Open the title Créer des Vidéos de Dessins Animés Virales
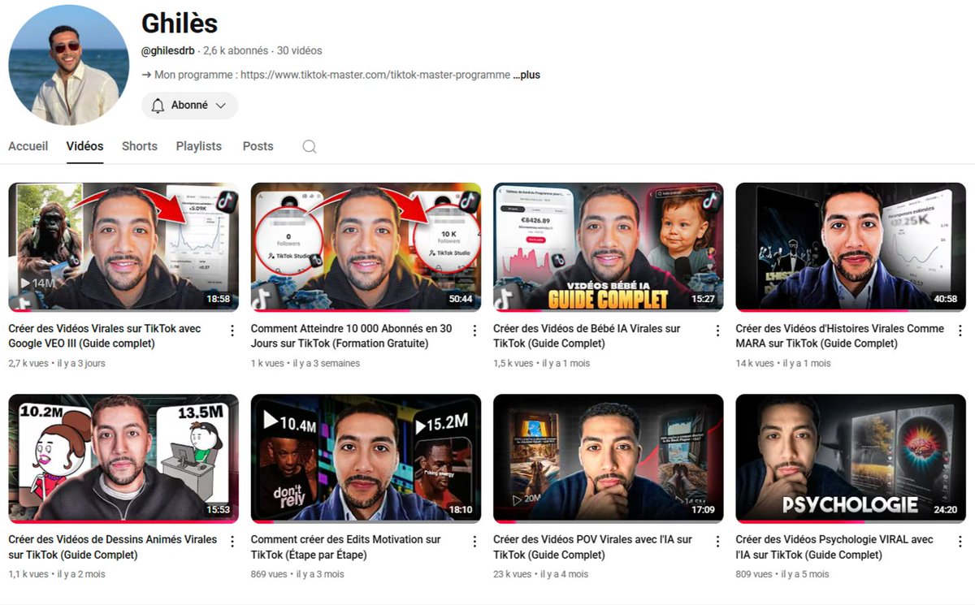975x605 pixels. coord(113,547)
